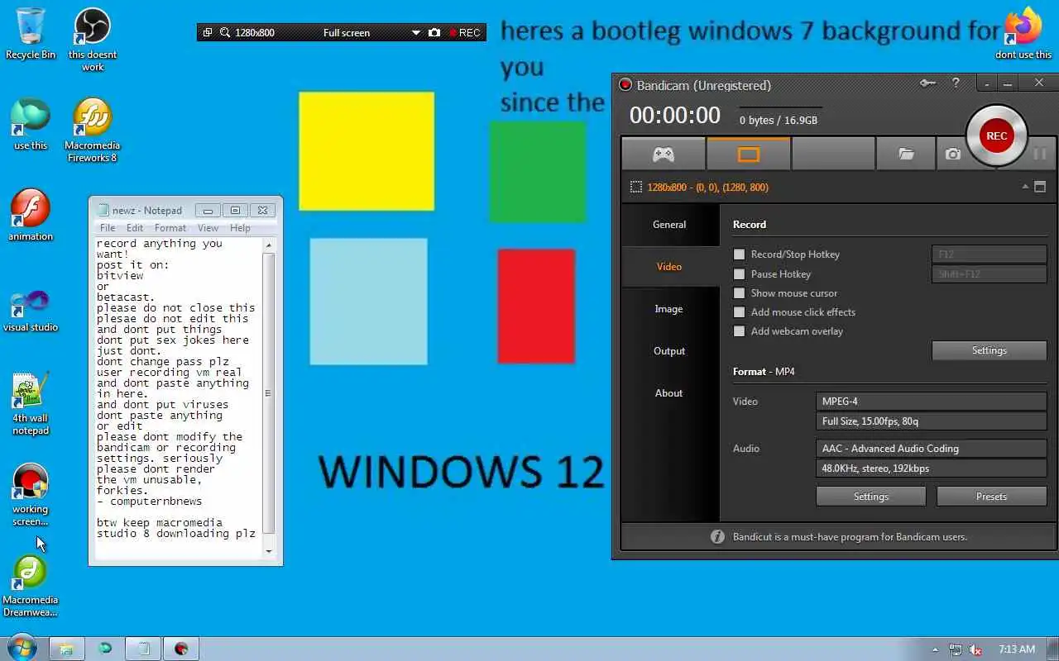Open Macromedia Dreamweaver desktop icon
The height and width of the screenshot is (661, 1059).
point(31,585)
